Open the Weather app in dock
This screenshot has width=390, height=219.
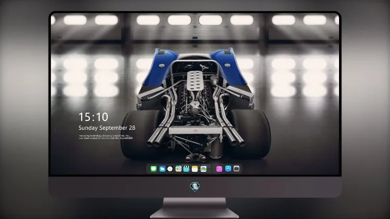coord(162,169)
